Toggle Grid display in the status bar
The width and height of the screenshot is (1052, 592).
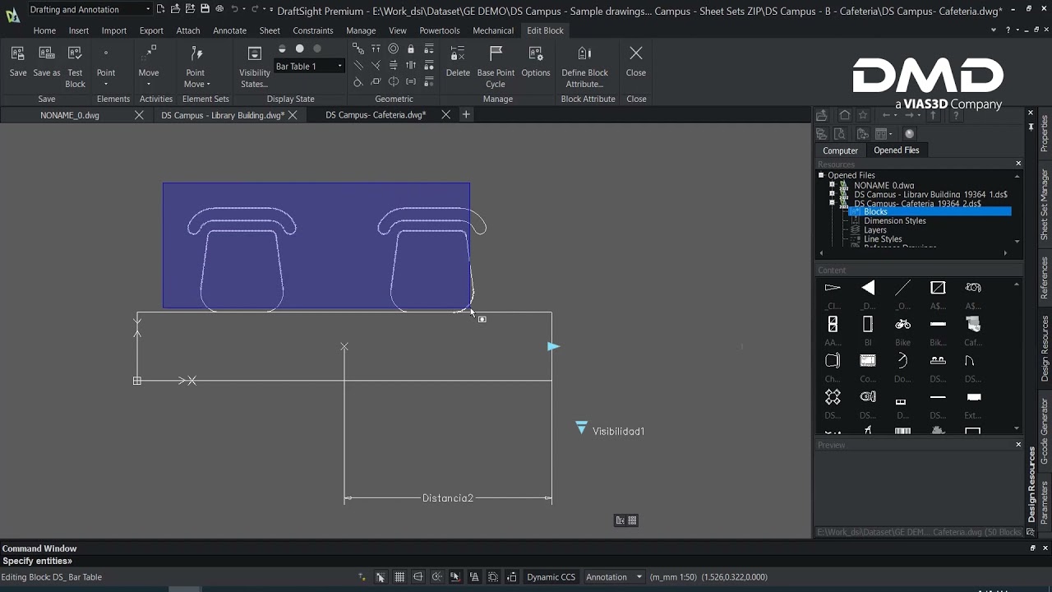click(x=399, y=577)
